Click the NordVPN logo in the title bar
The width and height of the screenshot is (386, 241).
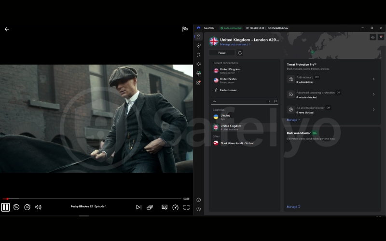point(198,28)
